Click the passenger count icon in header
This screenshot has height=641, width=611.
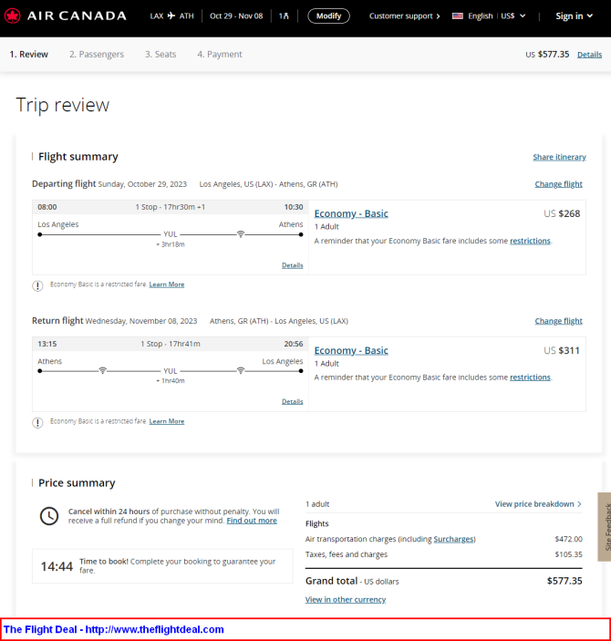(x=284, y=16)
